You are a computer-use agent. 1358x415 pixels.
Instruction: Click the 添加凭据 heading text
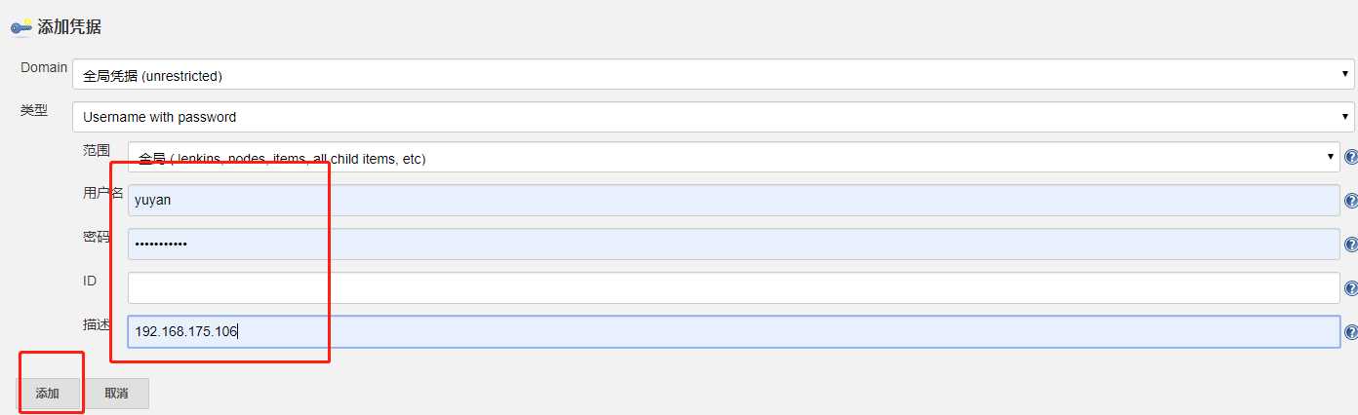pos(69,28)
